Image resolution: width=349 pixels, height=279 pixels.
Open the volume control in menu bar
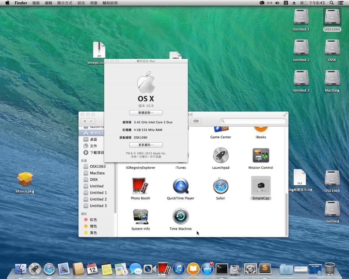(x=277, y=3)
